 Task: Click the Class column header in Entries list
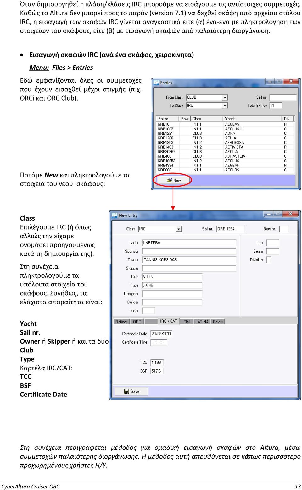coord(207,119)
